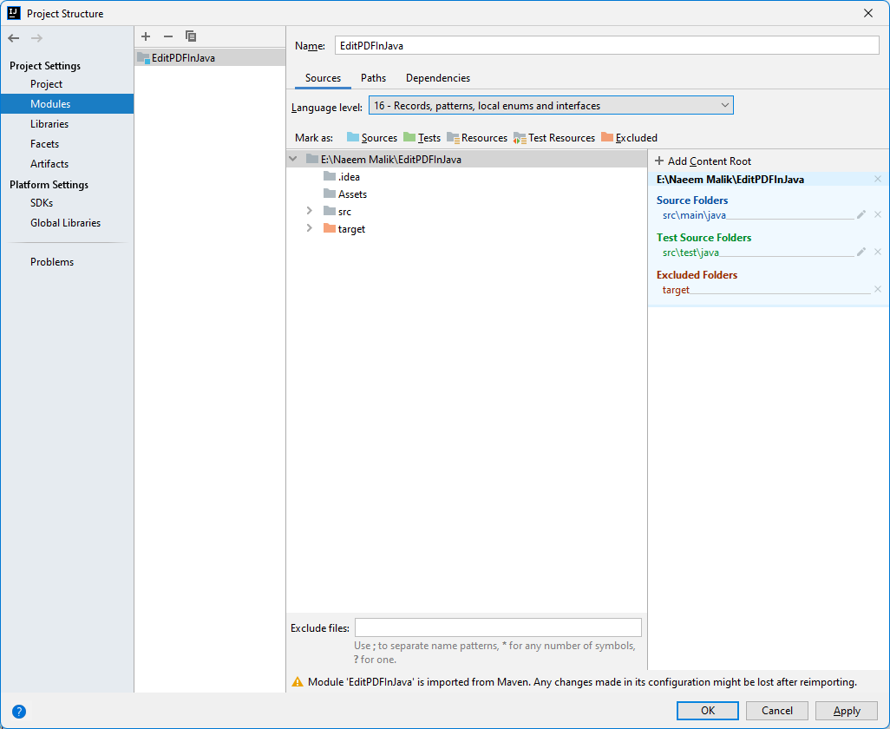Click the add module plus icon
This screenshot has height=729, width=890.
click(x=145, y=36)
